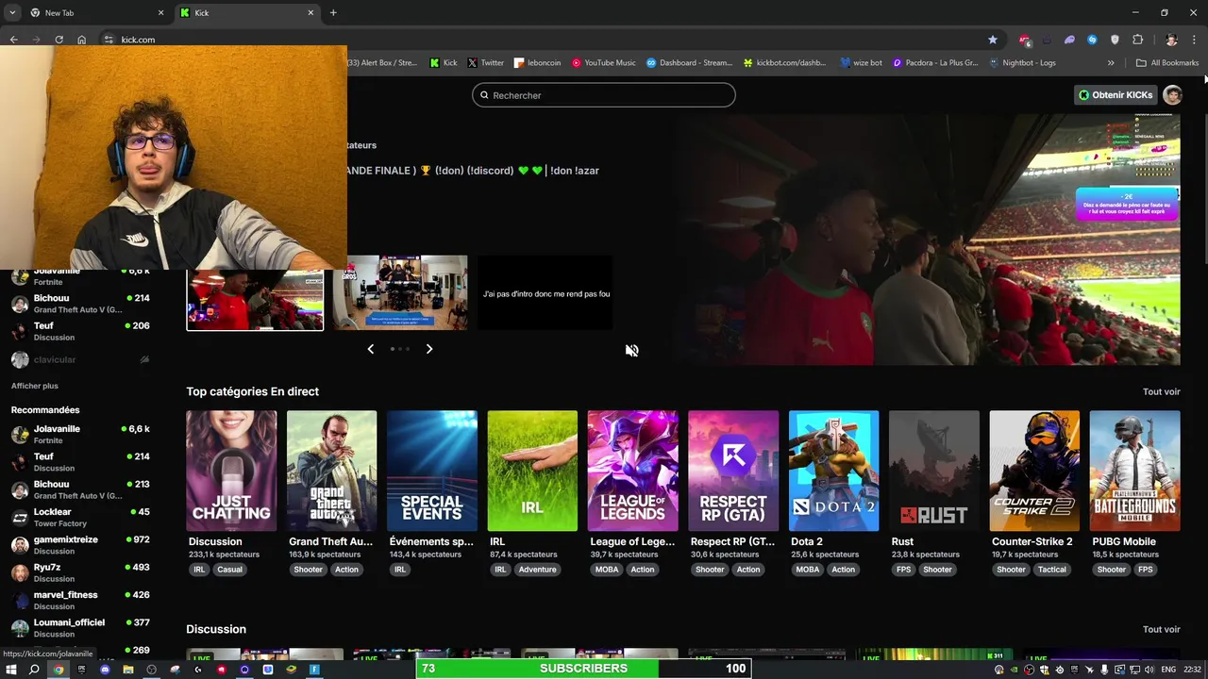Open the League of Legends category card
Screen dimensions: 1208x679
(x=632, y=471)
